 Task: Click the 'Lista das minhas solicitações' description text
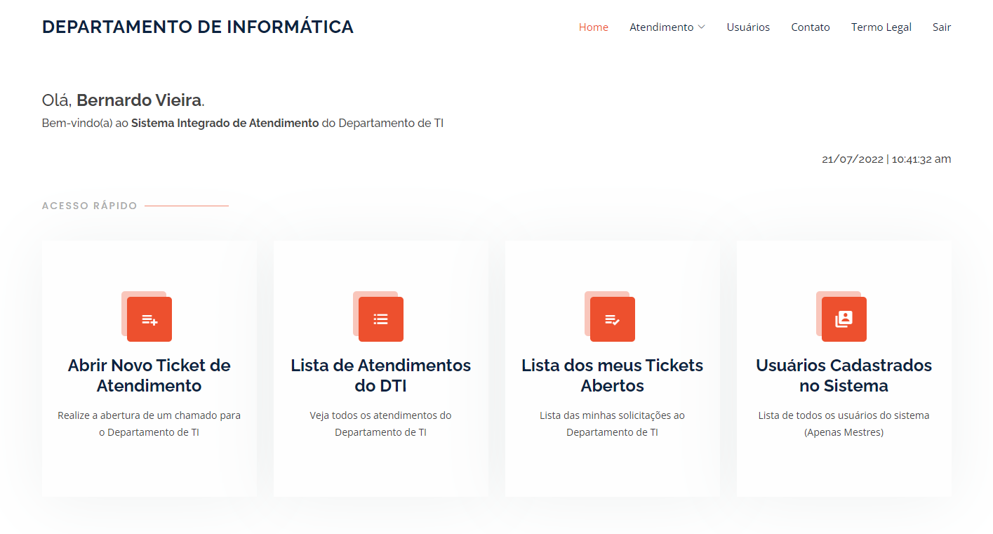pyautogui.click(x=613, y=424)
